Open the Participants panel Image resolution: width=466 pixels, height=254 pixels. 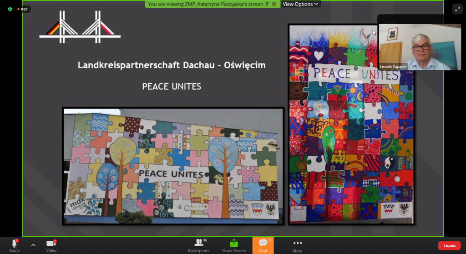[198, 246]
